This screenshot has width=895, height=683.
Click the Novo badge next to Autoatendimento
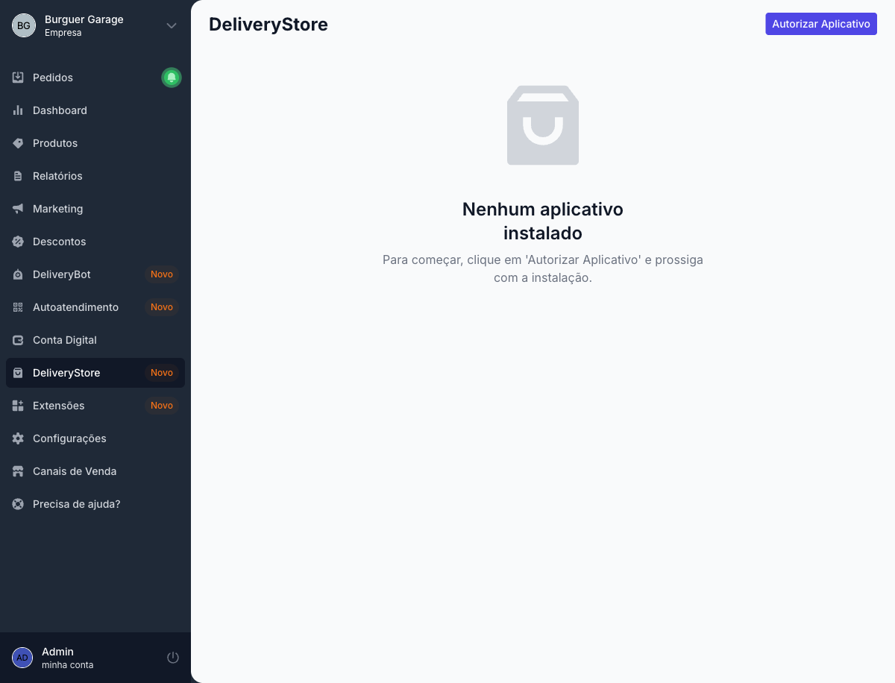162,307
